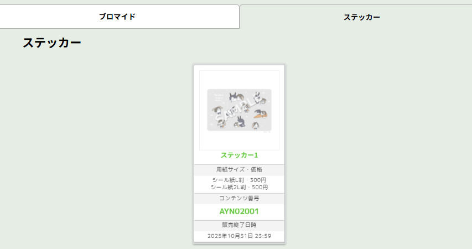Select the シール紙L判・300円 price line
This screenshot has width=472, height=249.
[239, 180]
